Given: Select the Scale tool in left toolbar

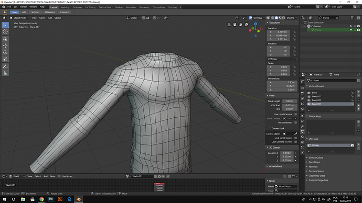Looking at the screenshot, I should pos(5,59).
